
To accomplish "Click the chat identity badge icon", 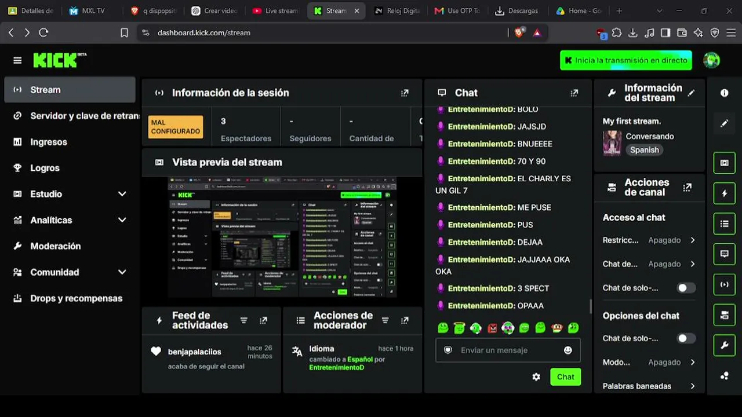I will click(x=448, y=350).
